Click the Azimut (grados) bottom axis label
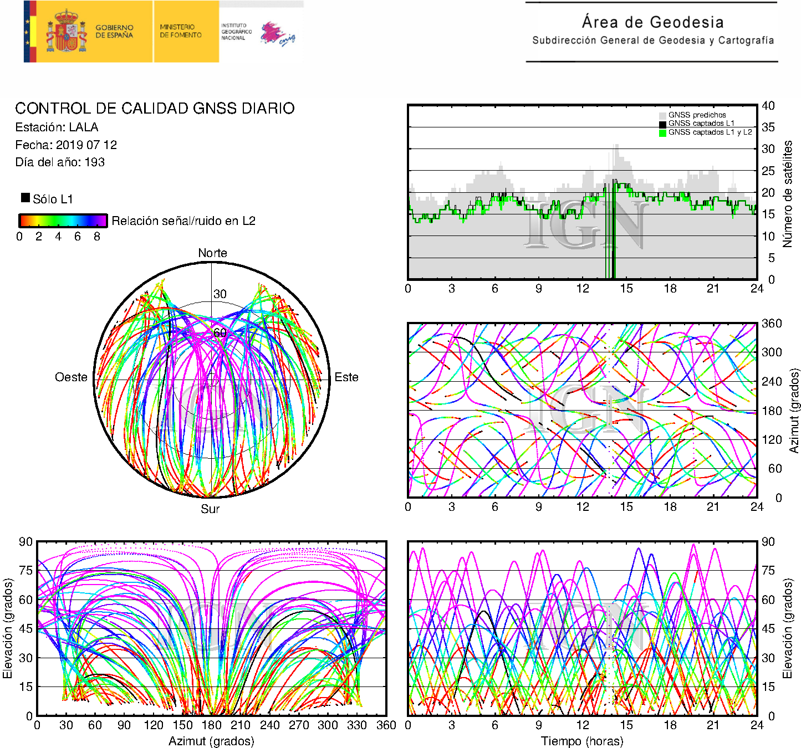Viewport: 801px width, 748px height. tap(211, 741)
